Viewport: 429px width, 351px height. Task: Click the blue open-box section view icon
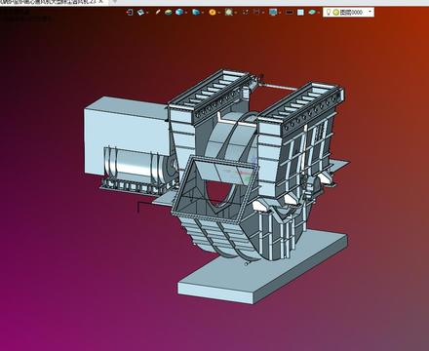[x=196, y=13]
